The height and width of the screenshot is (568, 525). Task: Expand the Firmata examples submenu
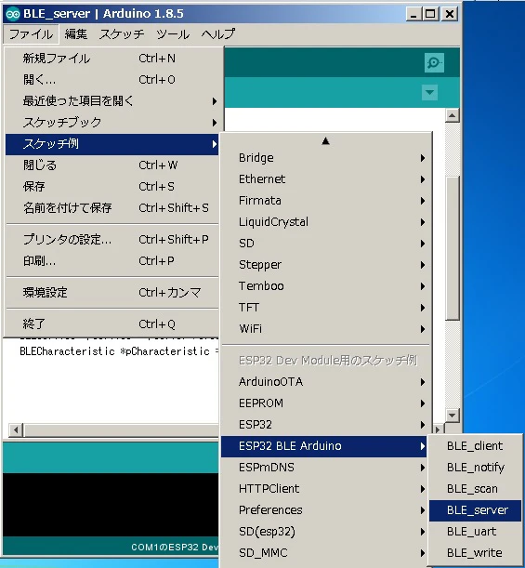pos(325,201)
